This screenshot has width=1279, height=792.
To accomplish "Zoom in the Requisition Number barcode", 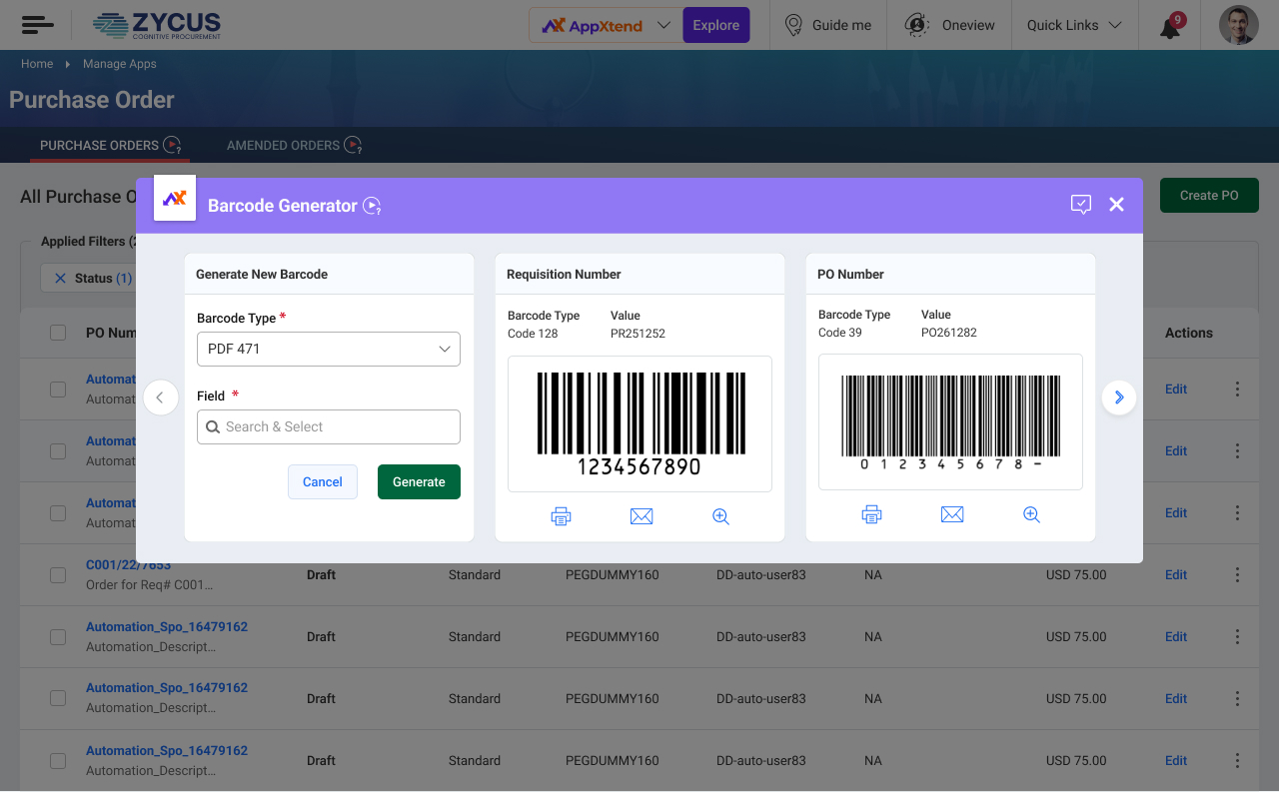I will point(720,516).
